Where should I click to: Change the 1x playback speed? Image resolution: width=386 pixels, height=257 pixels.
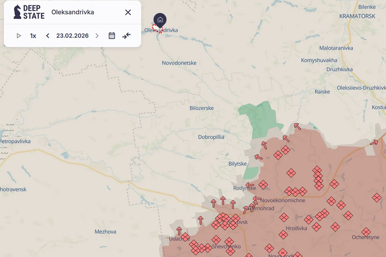(x=33, y=36)
